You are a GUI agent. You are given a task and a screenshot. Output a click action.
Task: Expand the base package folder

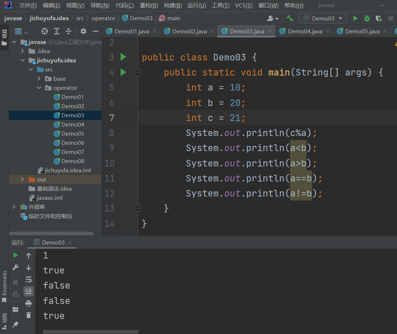[39, 79]
